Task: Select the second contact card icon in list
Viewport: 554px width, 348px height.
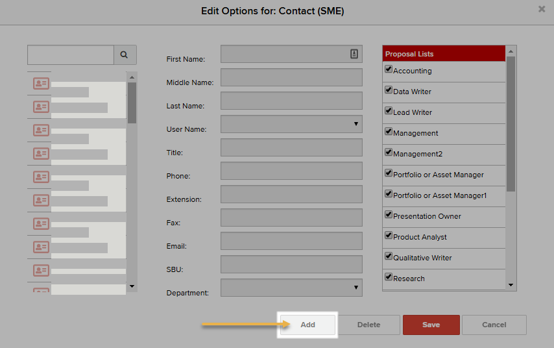Action: (41, 107)
